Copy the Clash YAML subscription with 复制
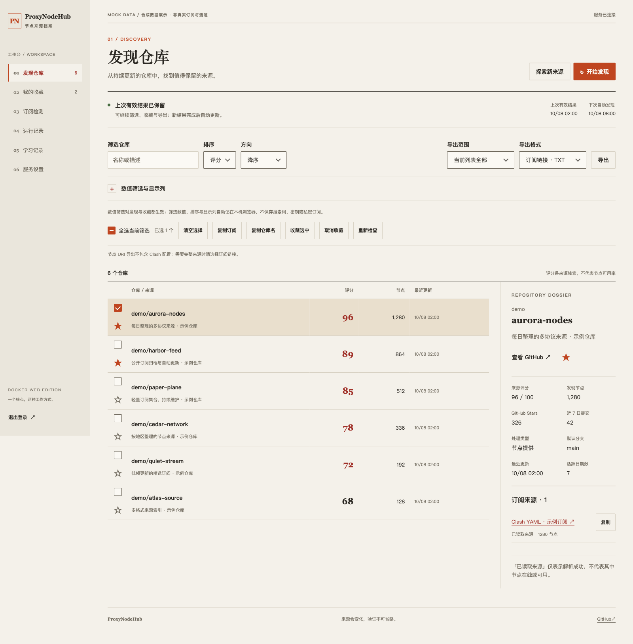 [606, 522]
